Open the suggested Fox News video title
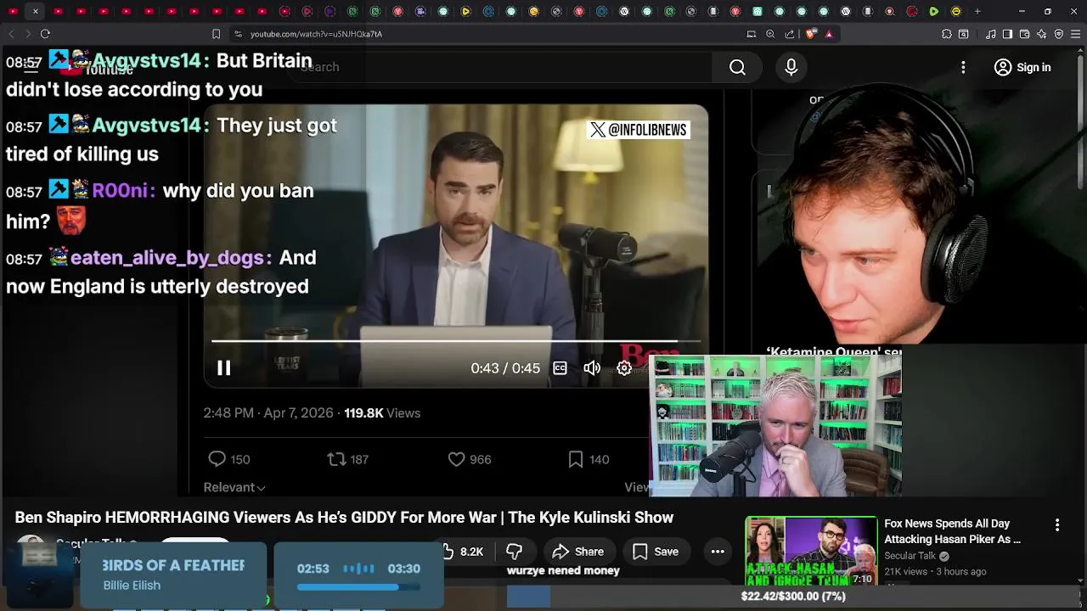Screen dimensions: 1087x611 (952, 531)
